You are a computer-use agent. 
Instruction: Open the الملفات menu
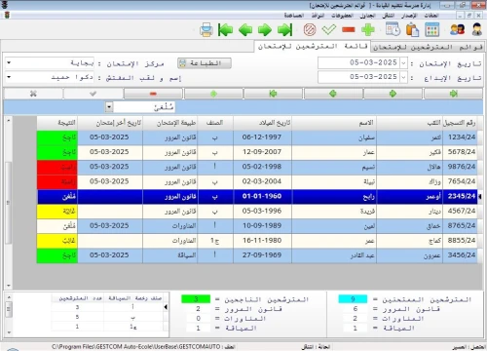click(x=431, y=16)
